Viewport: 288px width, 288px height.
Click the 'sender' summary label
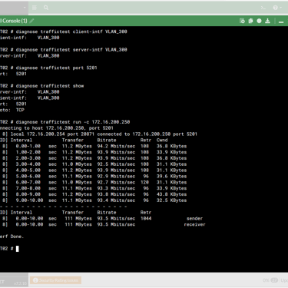(x=194, y=218)
